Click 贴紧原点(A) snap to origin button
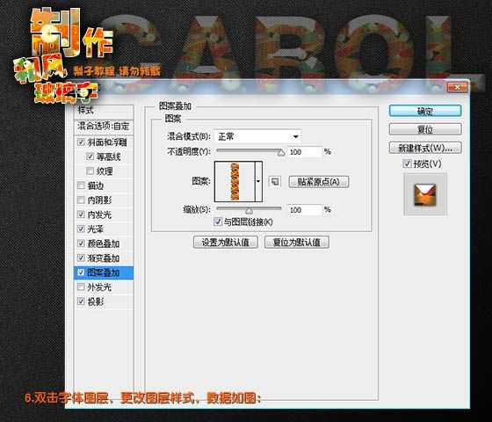 coord(318,182)
